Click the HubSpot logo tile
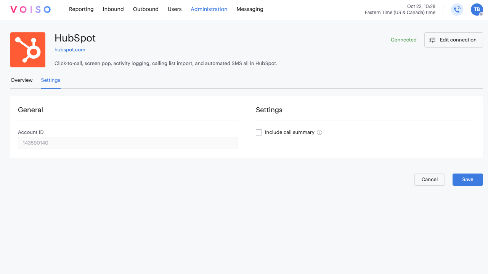Viewport: 488px width, 274px height. coord(28,50)
